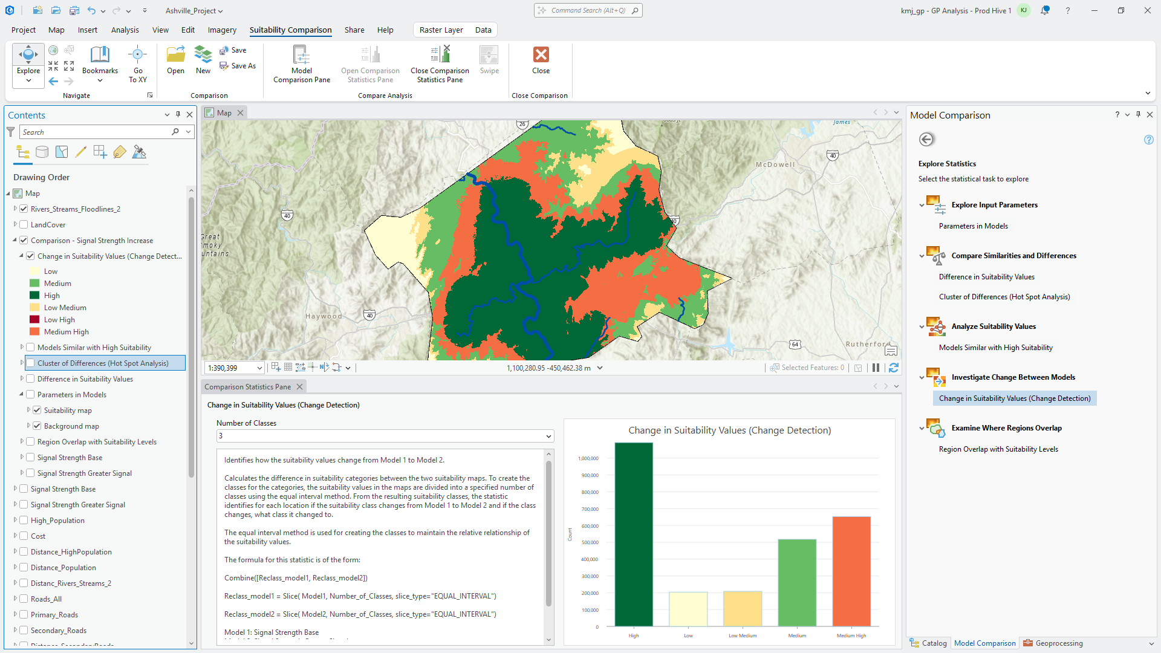Click the Go To XY icon
1161x653 pixels.
(138, 54)
